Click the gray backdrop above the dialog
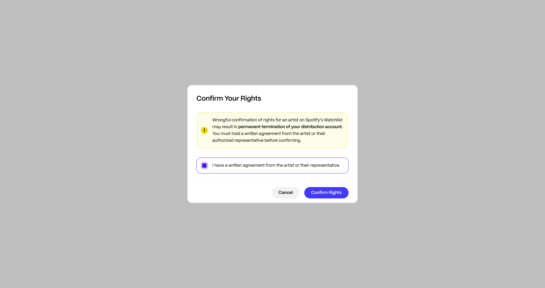Screen dimensions: 545x288 click(x=272, y=43)
